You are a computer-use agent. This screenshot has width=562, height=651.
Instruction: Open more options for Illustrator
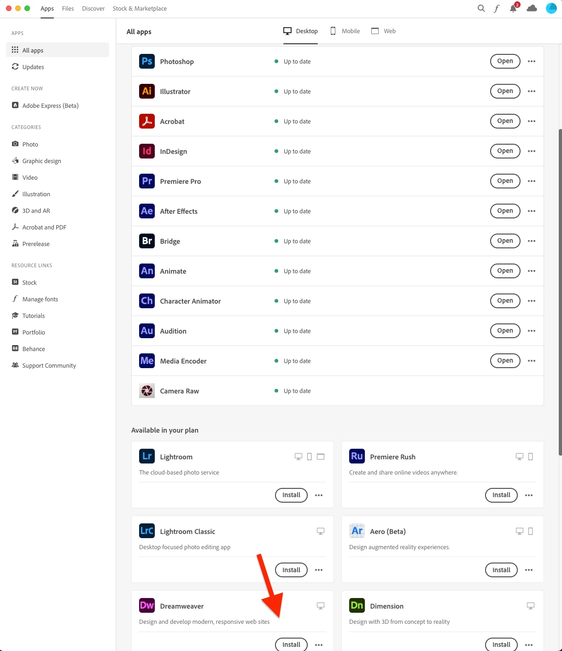point(532,91)
